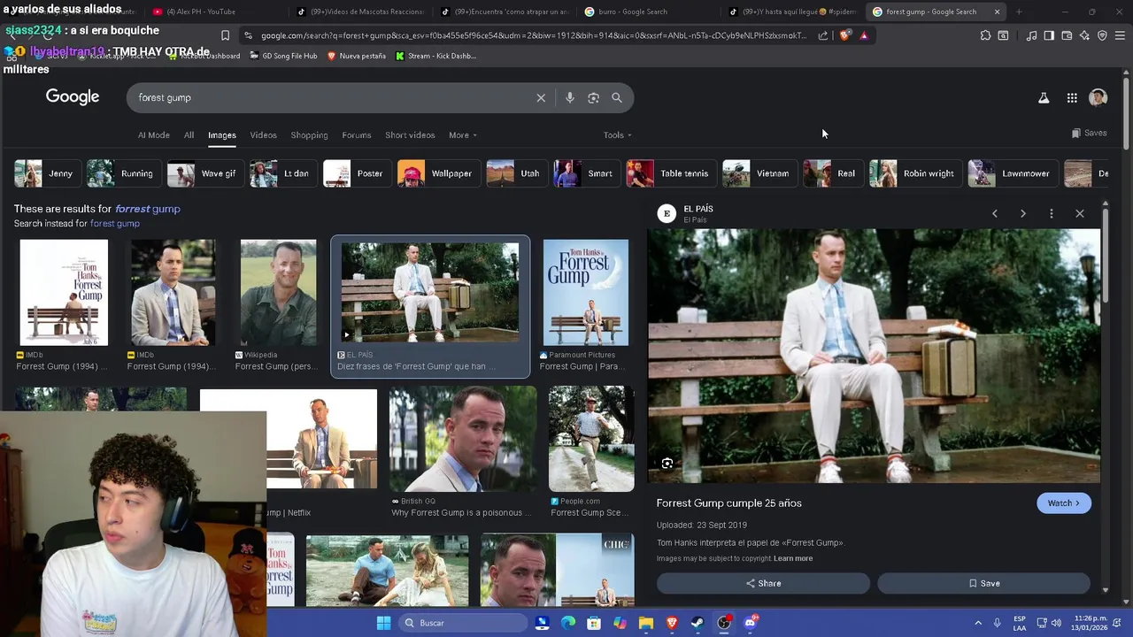
Task: Open Discord from taskbar
Action: [x=751, y=622]
